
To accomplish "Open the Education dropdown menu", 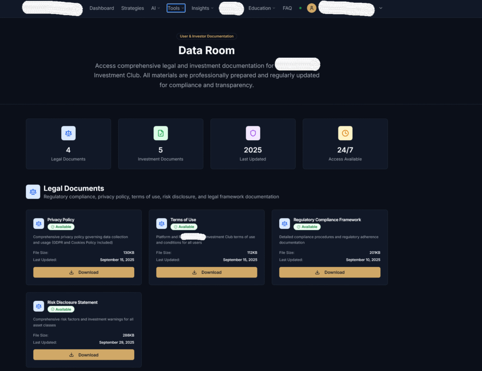I will 262,8.
